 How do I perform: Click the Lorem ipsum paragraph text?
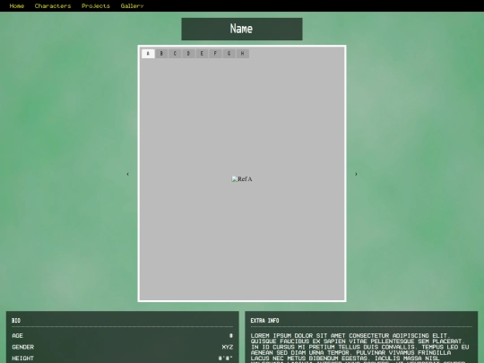pos(360,349)
